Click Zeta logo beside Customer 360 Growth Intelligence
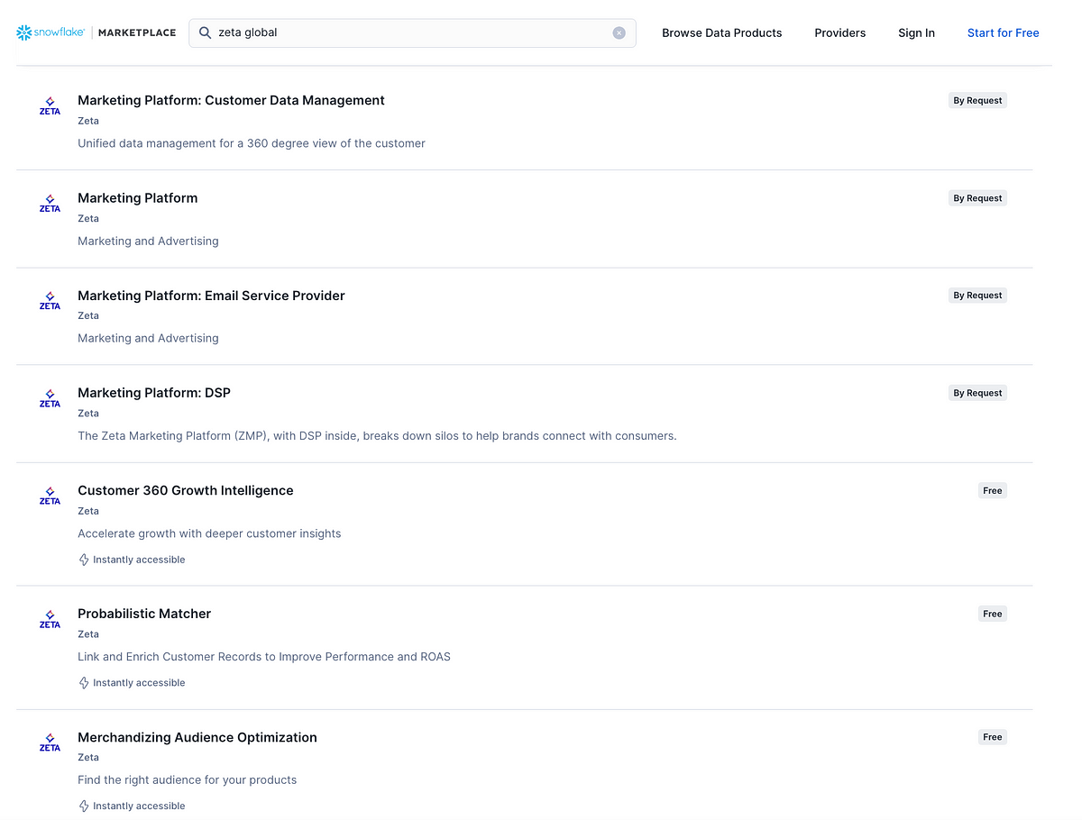 click(50, 496)
